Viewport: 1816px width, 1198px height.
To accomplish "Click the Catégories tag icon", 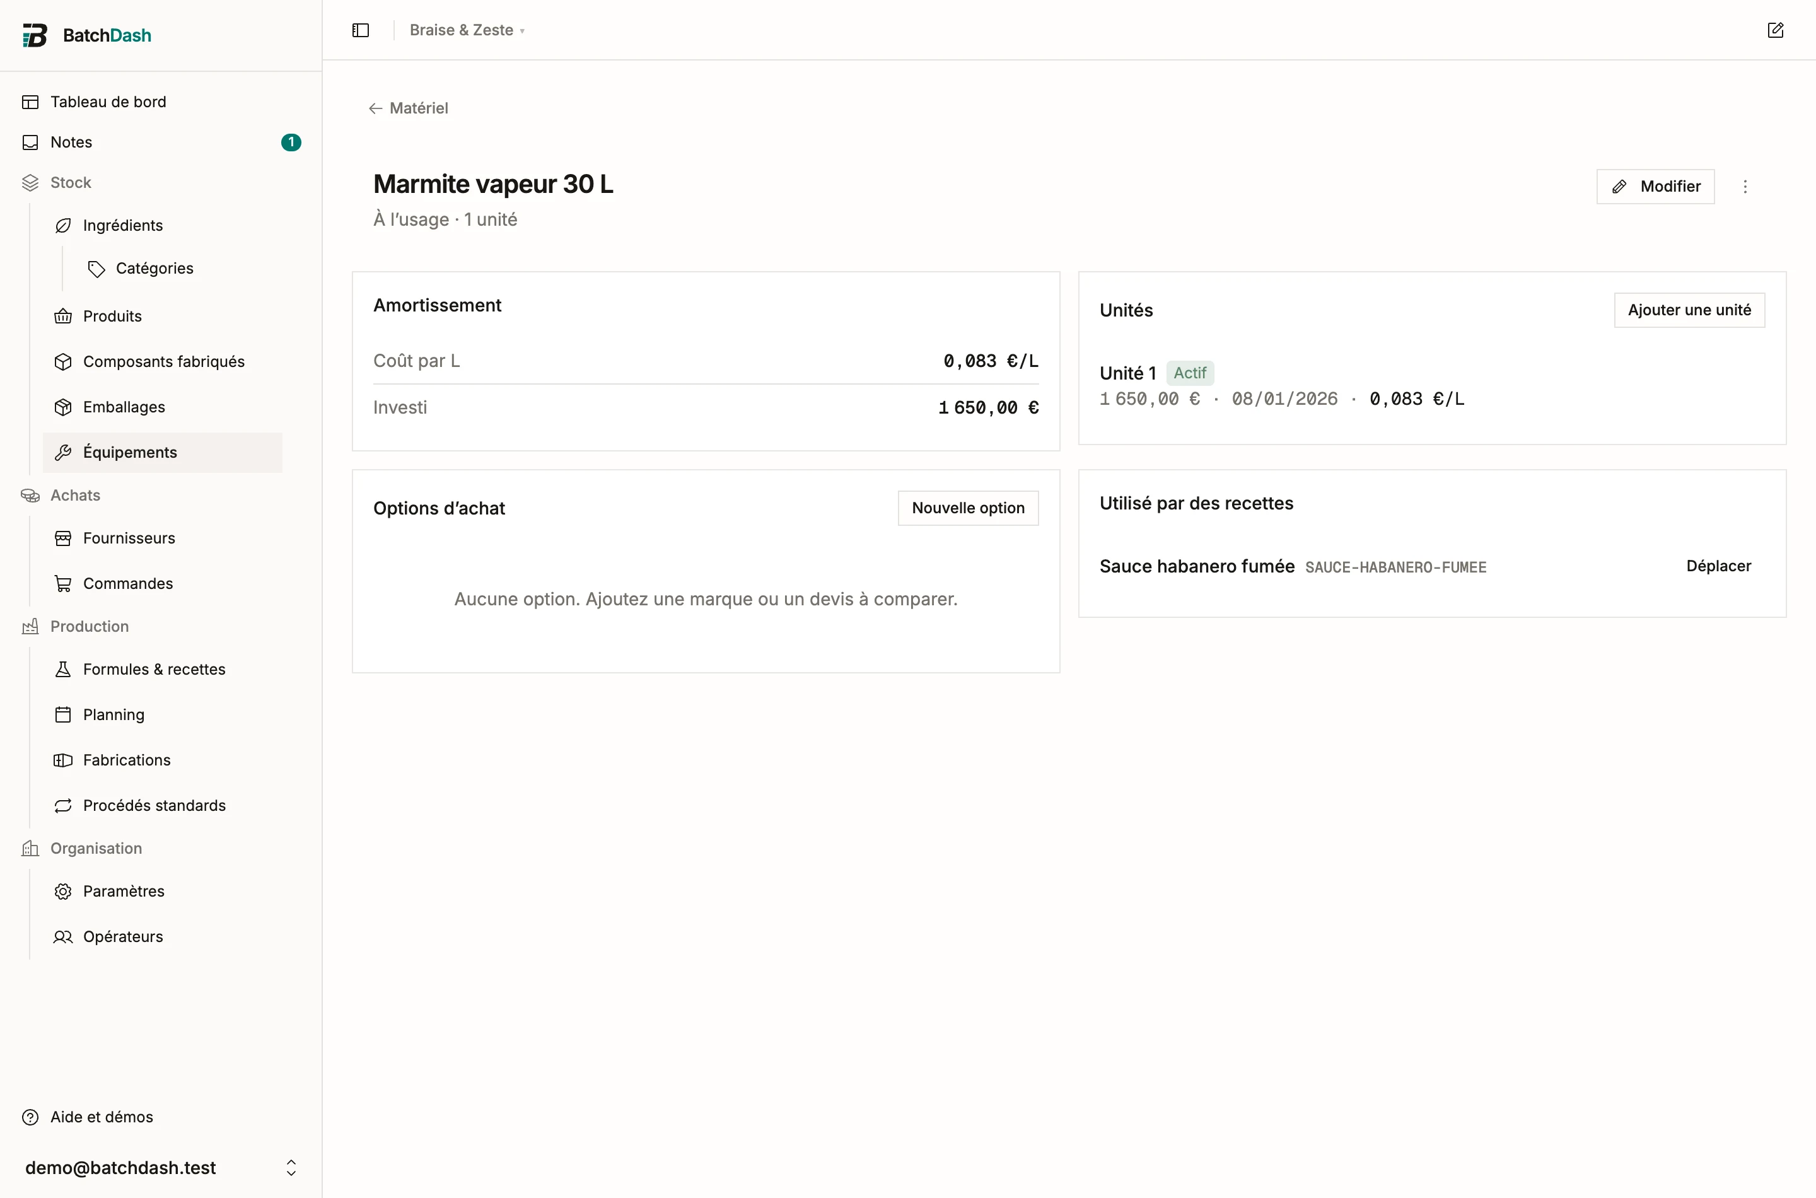I will (96, 268).
